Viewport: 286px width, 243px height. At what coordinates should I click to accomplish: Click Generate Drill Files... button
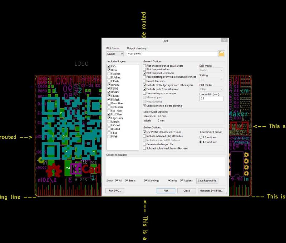212,191
